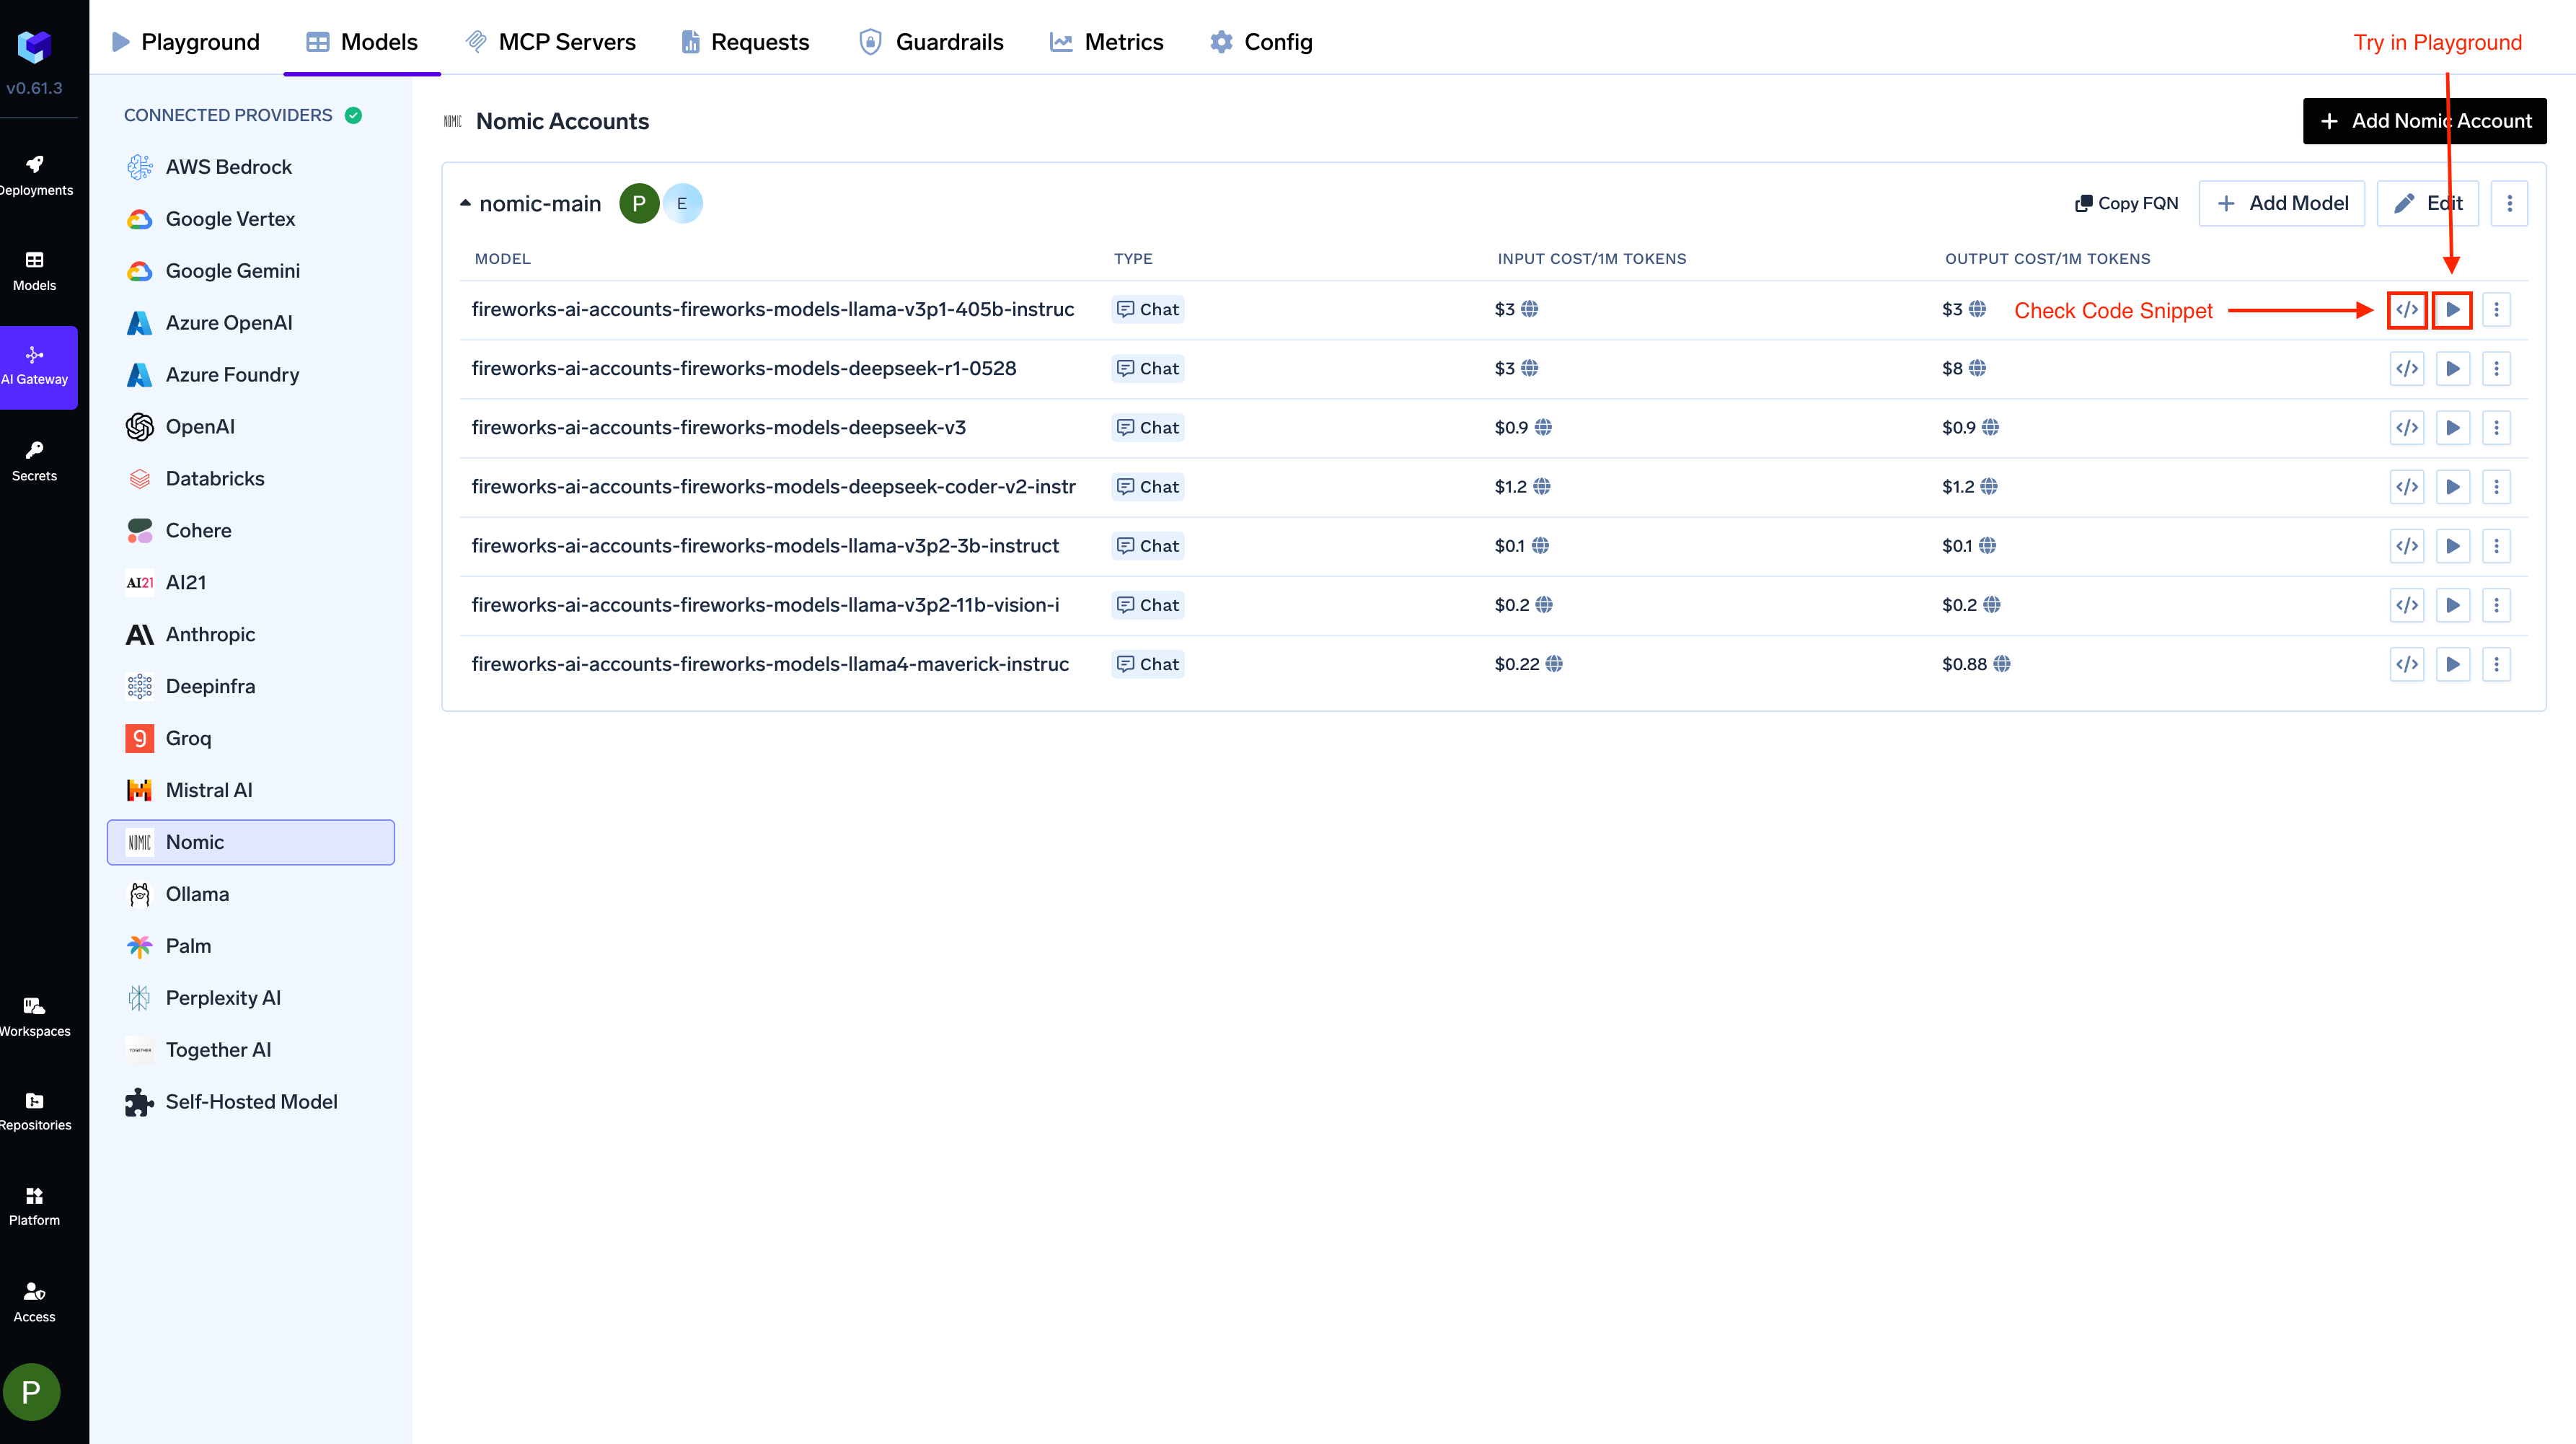Click the user avatar P at bottom

click(x=32, y=1391)
